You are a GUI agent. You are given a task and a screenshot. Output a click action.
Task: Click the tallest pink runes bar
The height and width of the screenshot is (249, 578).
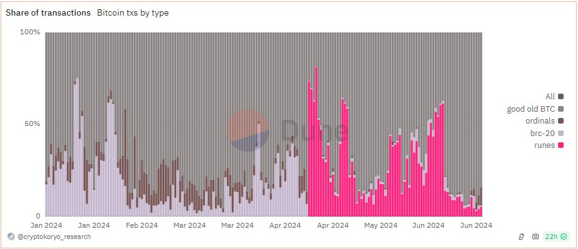point(316,142)
